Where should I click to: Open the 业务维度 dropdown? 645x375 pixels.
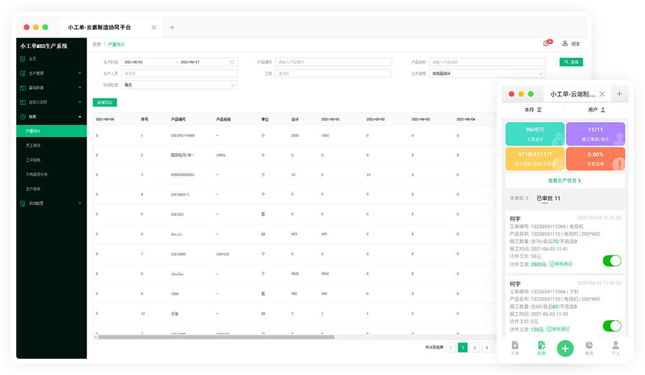pyautogui.click(x=487, y=74)
